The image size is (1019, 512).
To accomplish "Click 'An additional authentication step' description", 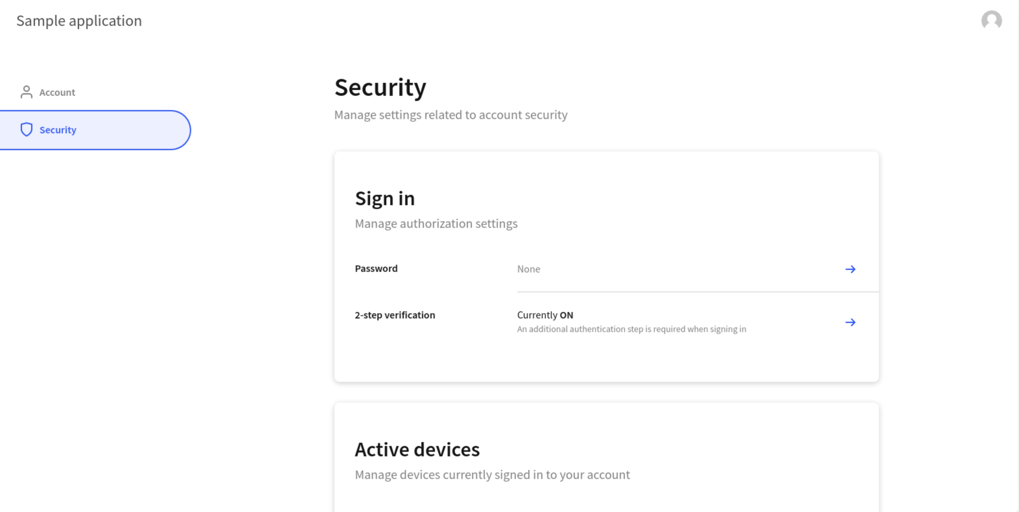I will tap(631, 329).
